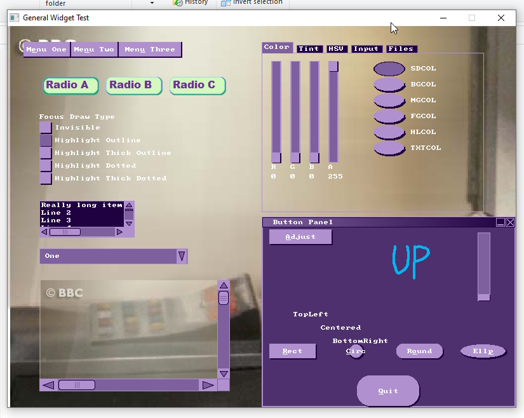Open the Menu Three dropdown
524x418 pixels.
coord(149,50)
